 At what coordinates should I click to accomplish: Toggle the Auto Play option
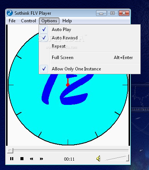[90, 30]
